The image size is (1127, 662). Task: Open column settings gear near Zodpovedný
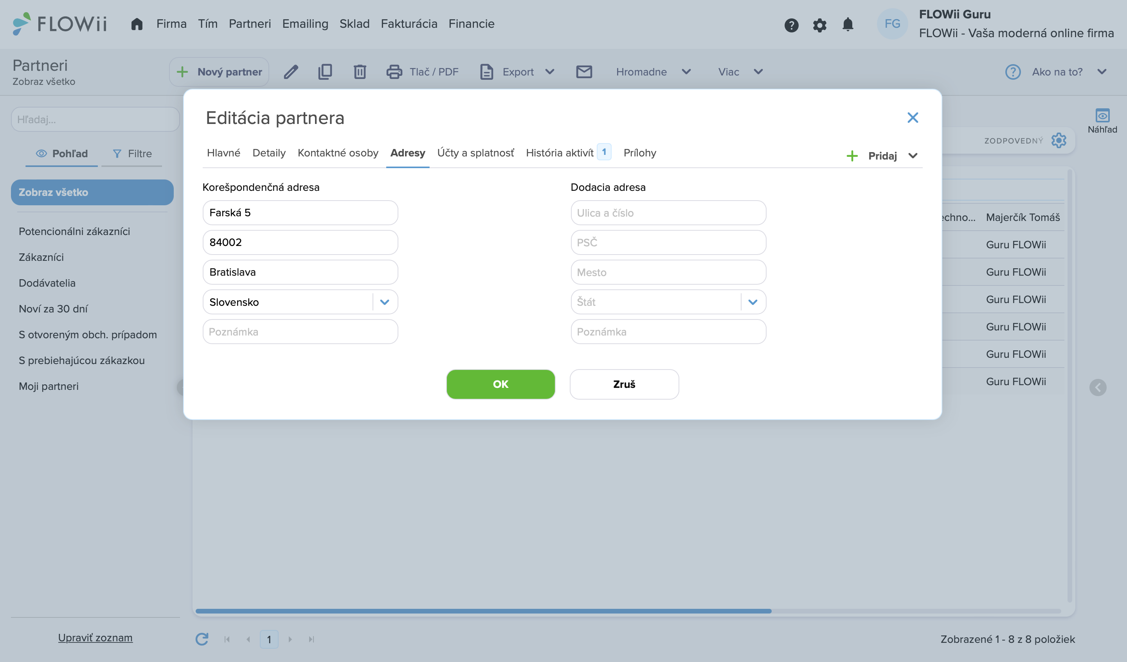[1059, 140]
